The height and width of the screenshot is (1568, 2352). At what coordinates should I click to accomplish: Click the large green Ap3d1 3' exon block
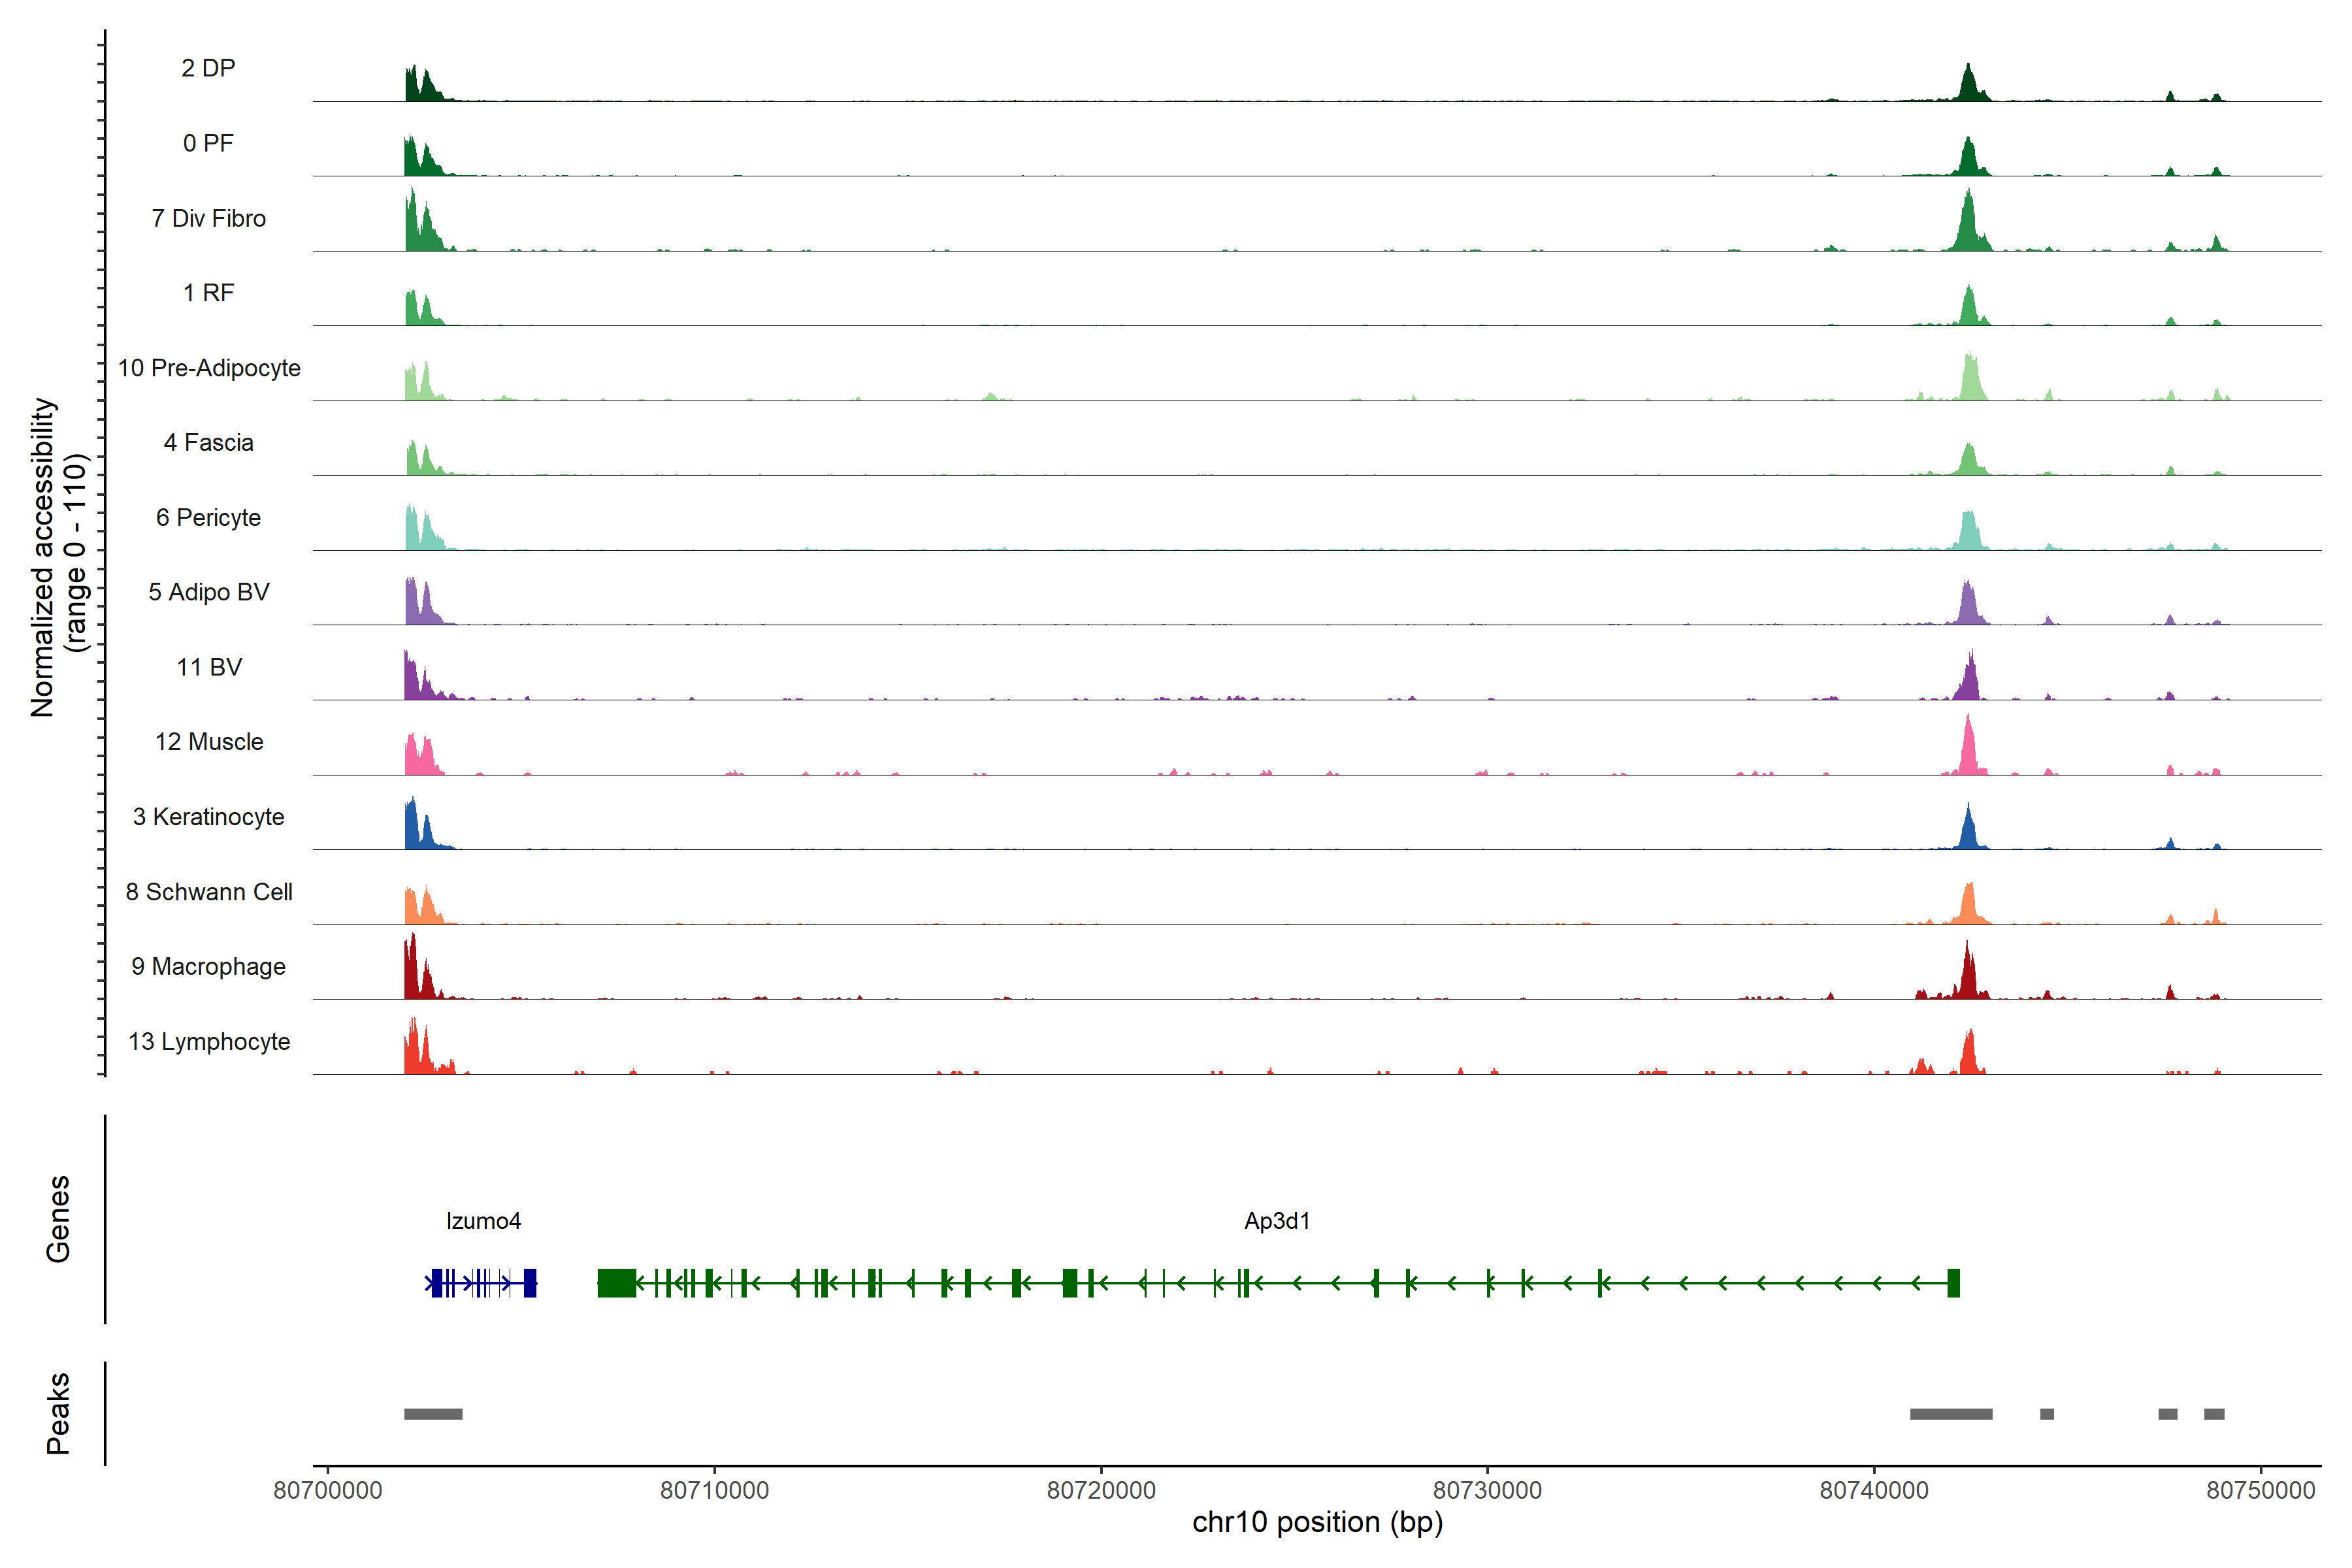click(x=616, y=1282)
